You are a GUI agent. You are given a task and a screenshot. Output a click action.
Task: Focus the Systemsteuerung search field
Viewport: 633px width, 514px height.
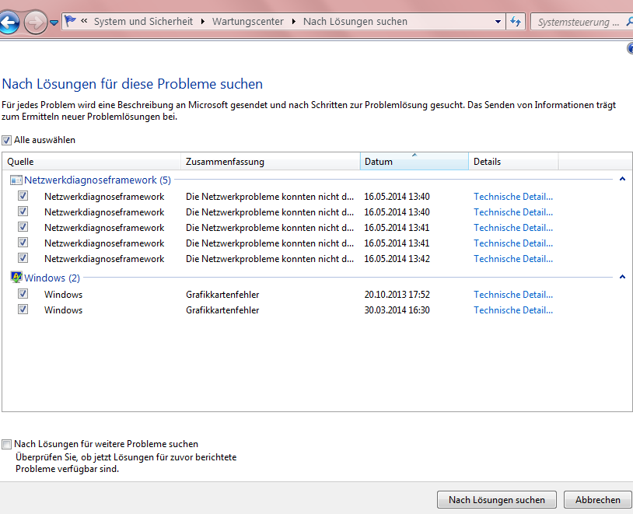[582, 22]
